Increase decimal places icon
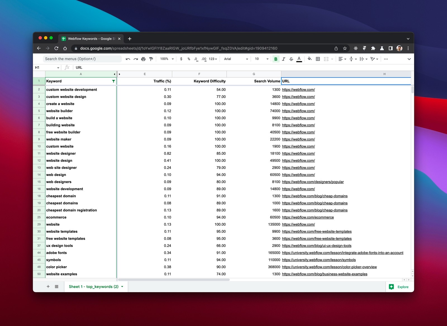The width and height of the screenshot is (447, 326). click(204, 59)
